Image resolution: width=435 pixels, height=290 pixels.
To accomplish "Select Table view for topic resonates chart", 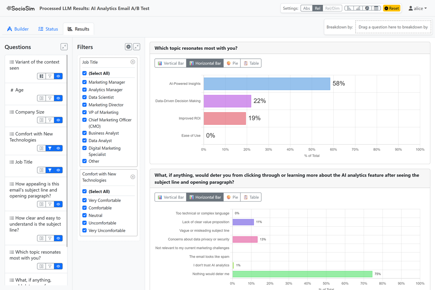I will coord(251,63).
